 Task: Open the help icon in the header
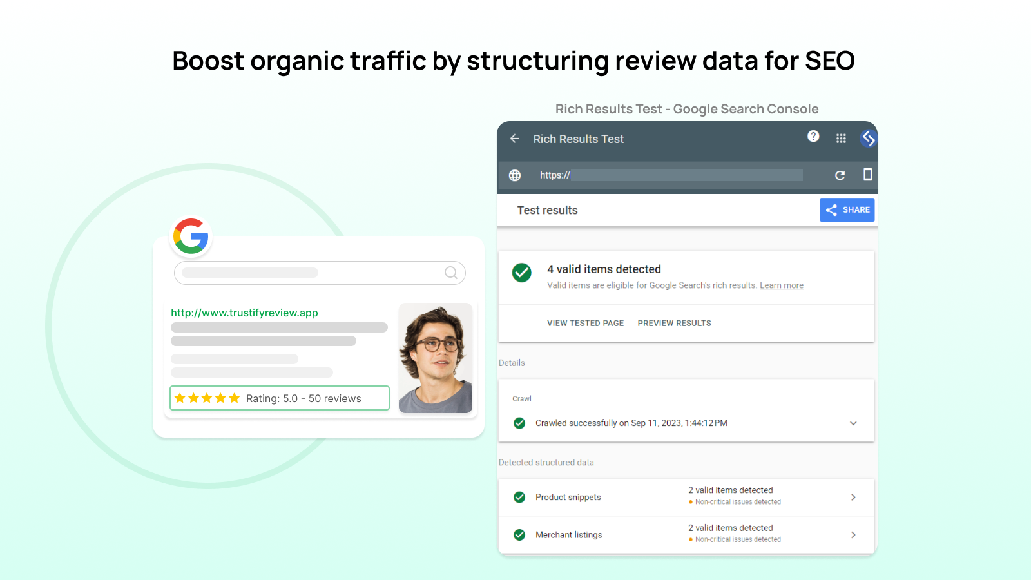[x=813, y=137]
